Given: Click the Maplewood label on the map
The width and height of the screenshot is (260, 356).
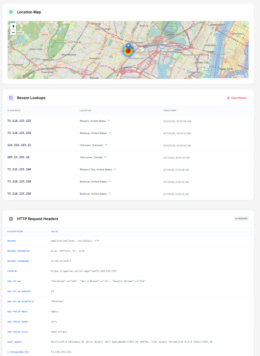Looking at the screenshot, I should click(x=69, y=55).
